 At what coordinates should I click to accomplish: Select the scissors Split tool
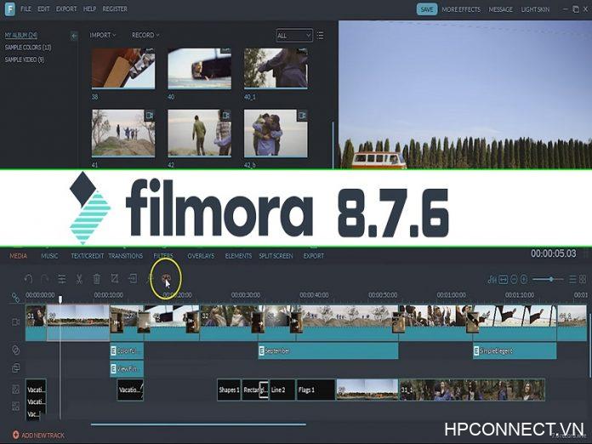pyautogui.click(x=79, y=279)
